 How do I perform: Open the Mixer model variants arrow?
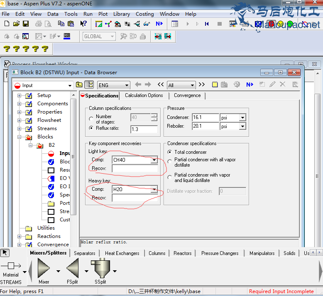58,271
